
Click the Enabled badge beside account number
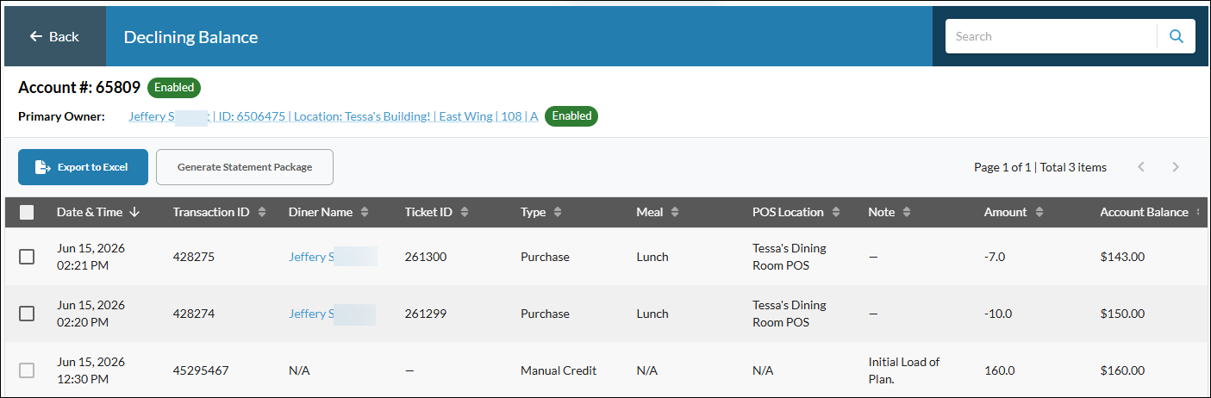point(174,87)
